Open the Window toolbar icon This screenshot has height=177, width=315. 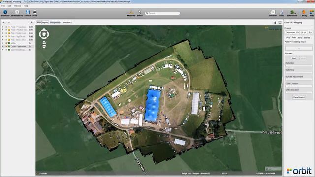[273, 12]
